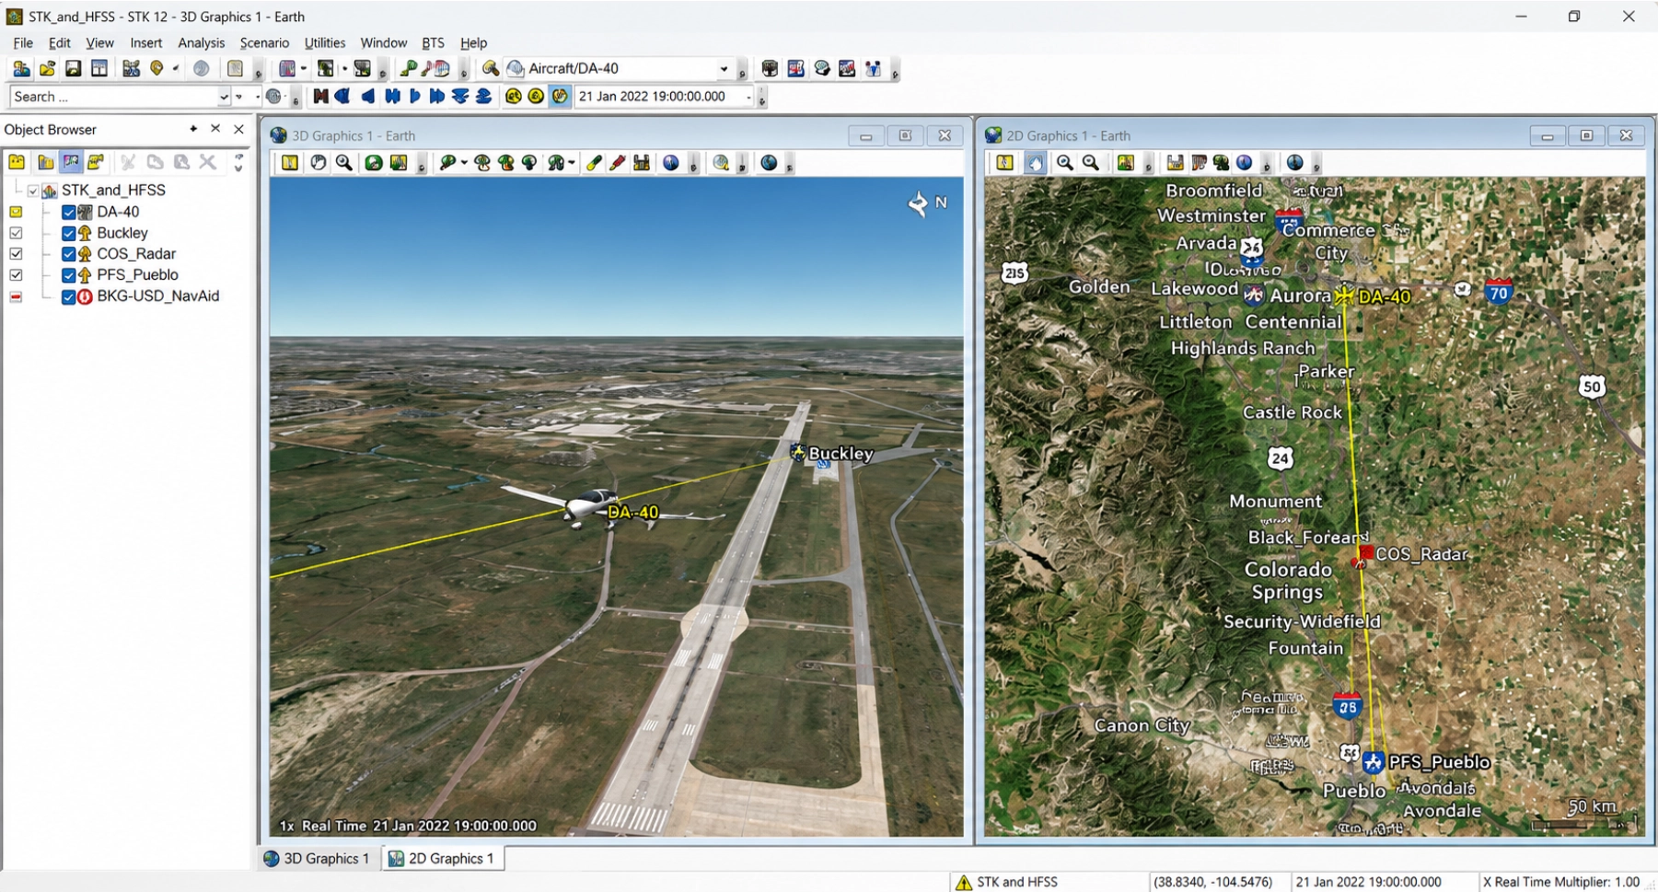Screen dimensions: 1658x892
Task: Click the Zoom Out magnifier in 2D Graphics
Action: (x=1091, y=163)
